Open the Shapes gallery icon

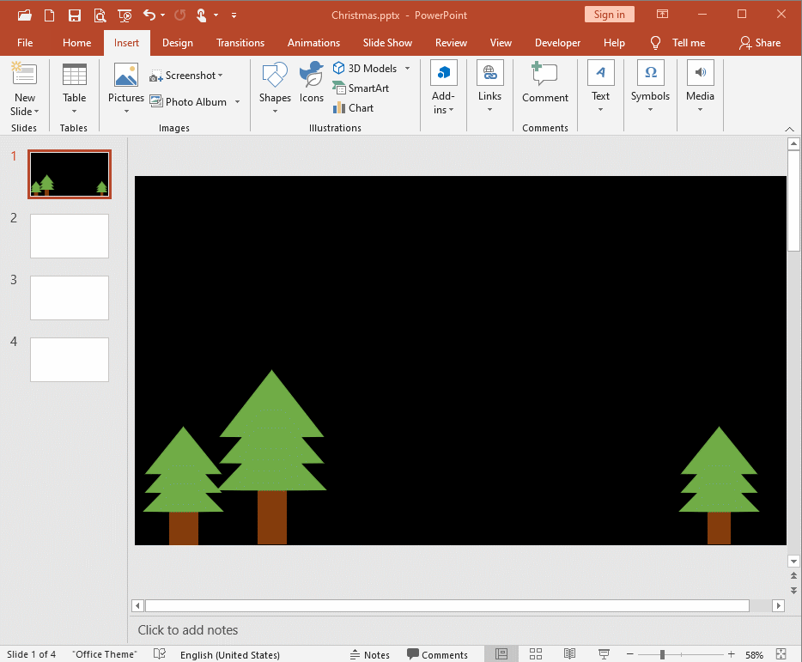click(x=275, y=74)
